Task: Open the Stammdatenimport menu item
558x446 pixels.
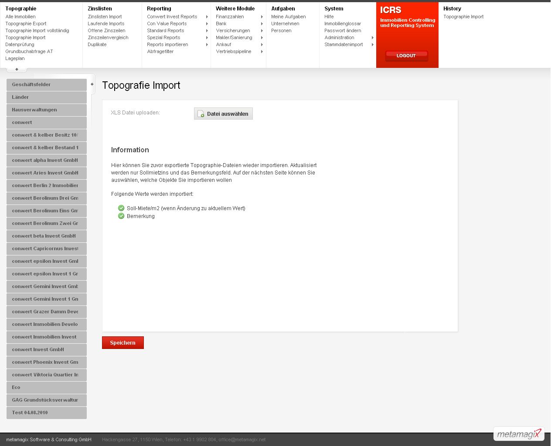Action: pyautogui.click(x=344, y=44)
